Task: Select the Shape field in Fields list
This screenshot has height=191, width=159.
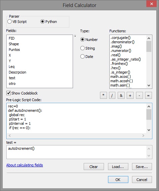Action: pos(14,44)
